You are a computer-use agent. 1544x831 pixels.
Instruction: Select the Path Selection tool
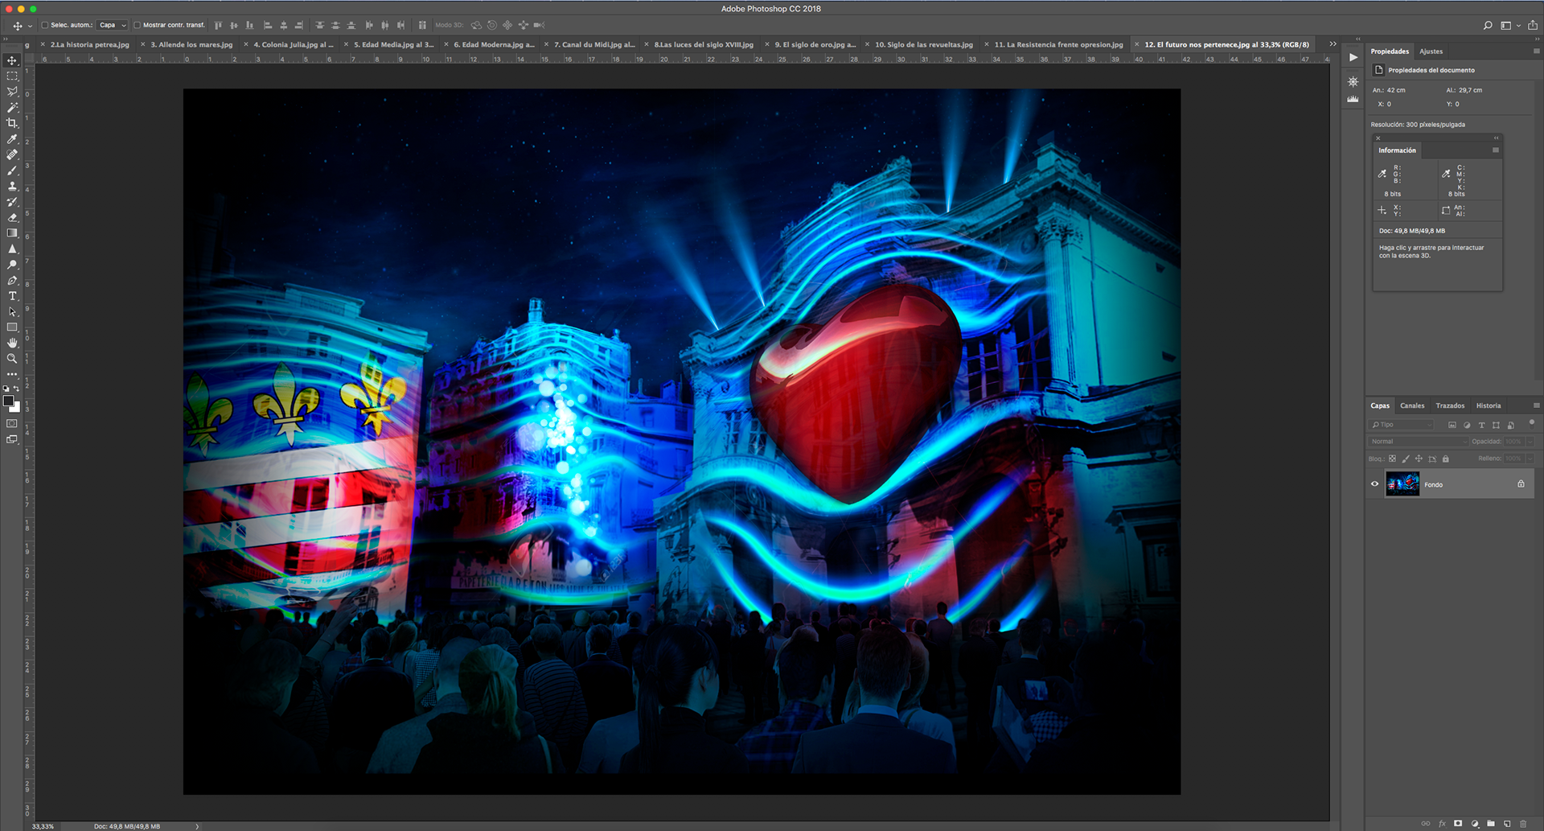tap(12, 311)
